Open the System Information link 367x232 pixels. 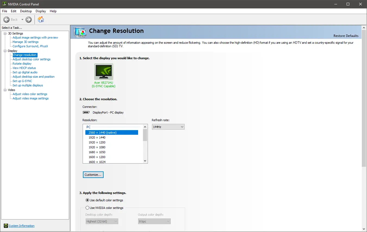(21, 226)
